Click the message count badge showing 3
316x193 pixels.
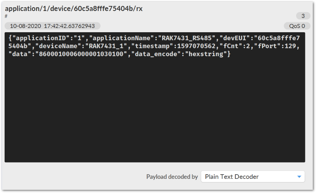click(303, 16)
